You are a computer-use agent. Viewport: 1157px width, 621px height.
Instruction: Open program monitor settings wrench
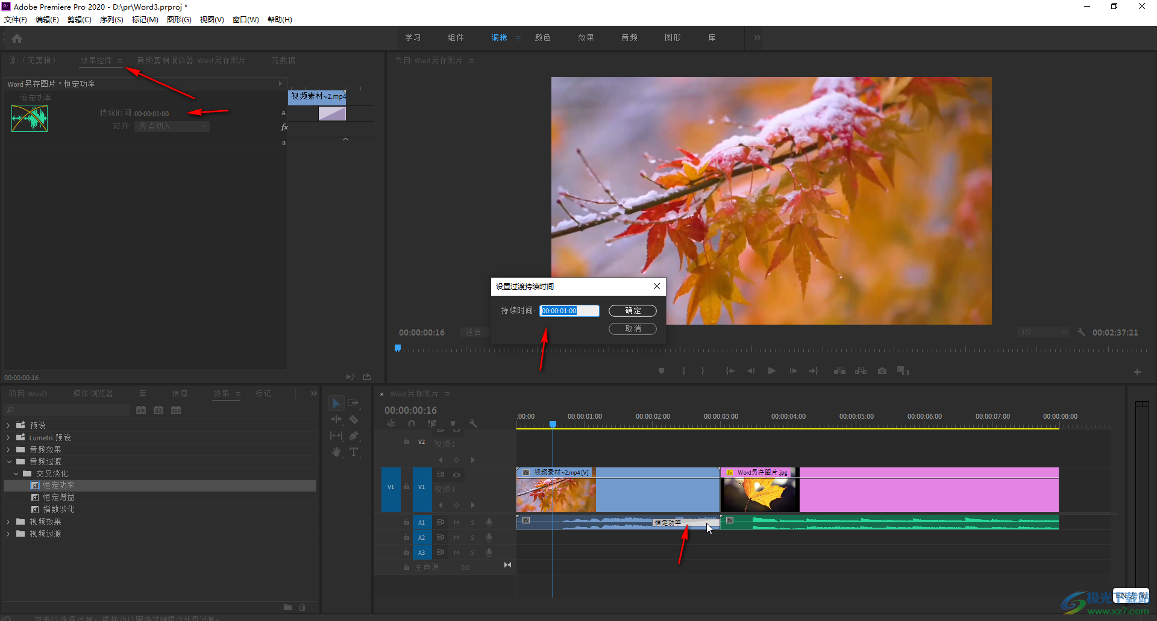1081,332
